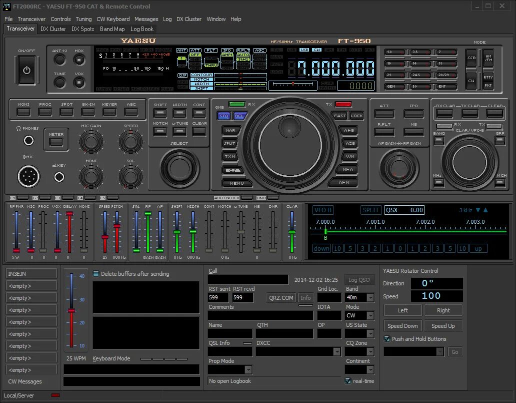The image size is (516, 403).
Task: Click the TUNE round button
Action: point(59,83)
